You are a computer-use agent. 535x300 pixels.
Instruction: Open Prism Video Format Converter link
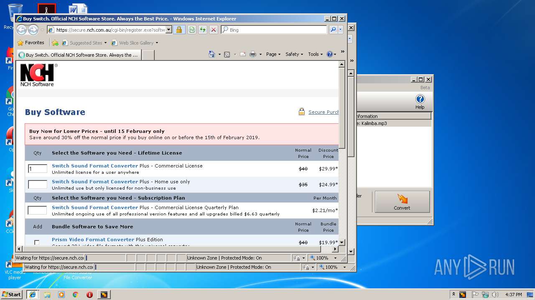[93, 240]
